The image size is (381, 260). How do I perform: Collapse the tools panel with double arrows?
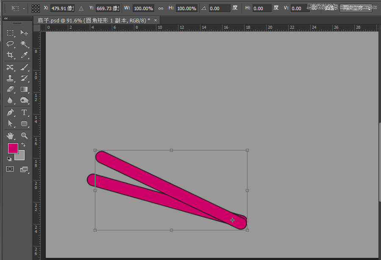click(6, 19)
